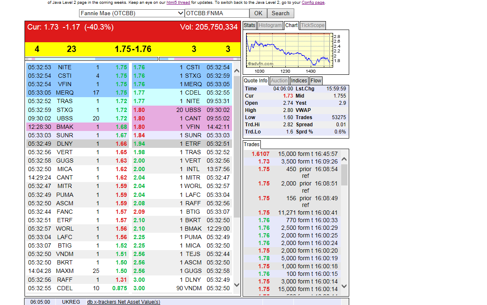Select the CDEL bid row at 0.875

point(78,288)
